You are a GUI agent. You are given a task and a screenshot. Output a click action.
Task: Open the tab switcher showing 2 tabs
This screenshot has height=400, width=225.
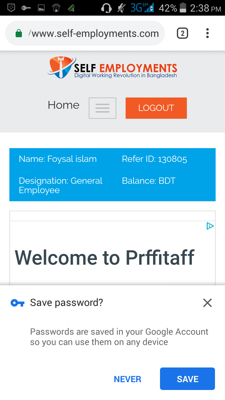tap(182, 33)
